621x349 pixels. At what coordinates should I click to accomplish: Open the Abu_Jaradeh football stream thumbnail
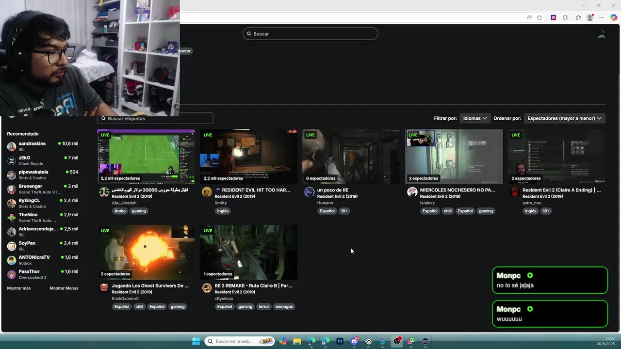[146, 157]
